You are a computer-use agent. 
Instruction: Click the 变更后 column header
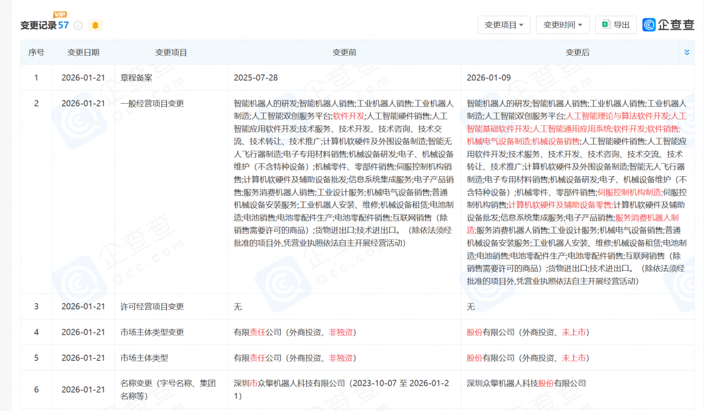577,52
